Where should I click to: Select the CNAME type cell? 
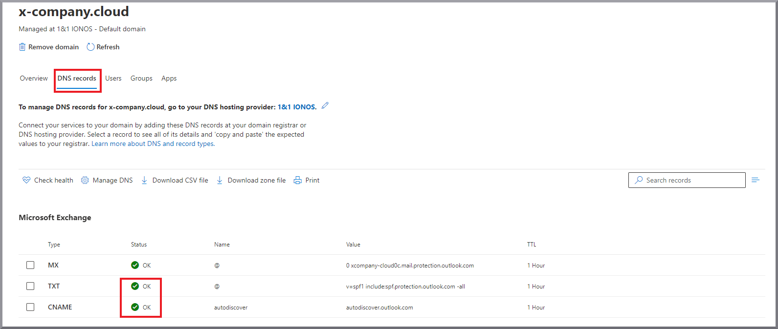coord(60,307)
